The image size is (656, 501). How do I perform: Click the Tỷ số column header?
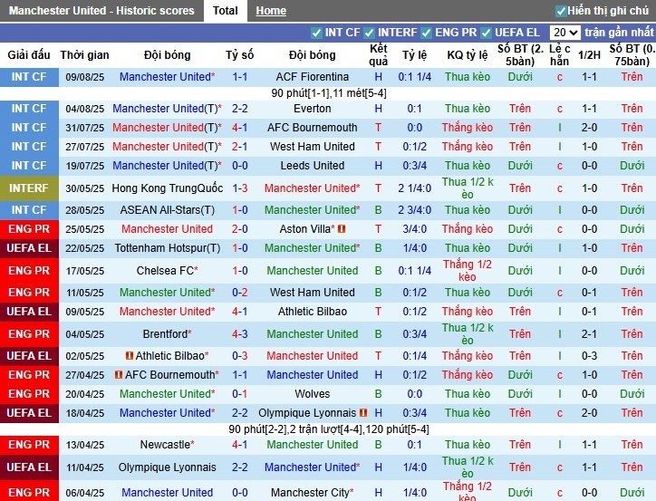tap(240, 54)
